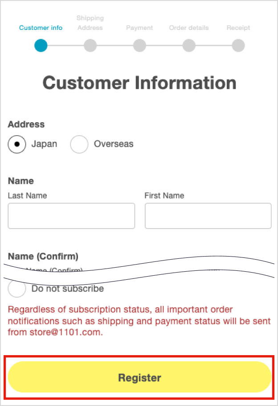The height and width of the screenshot is (406, 278).
Task: Click the Order details step circle
Action: [x=189, y=46]
